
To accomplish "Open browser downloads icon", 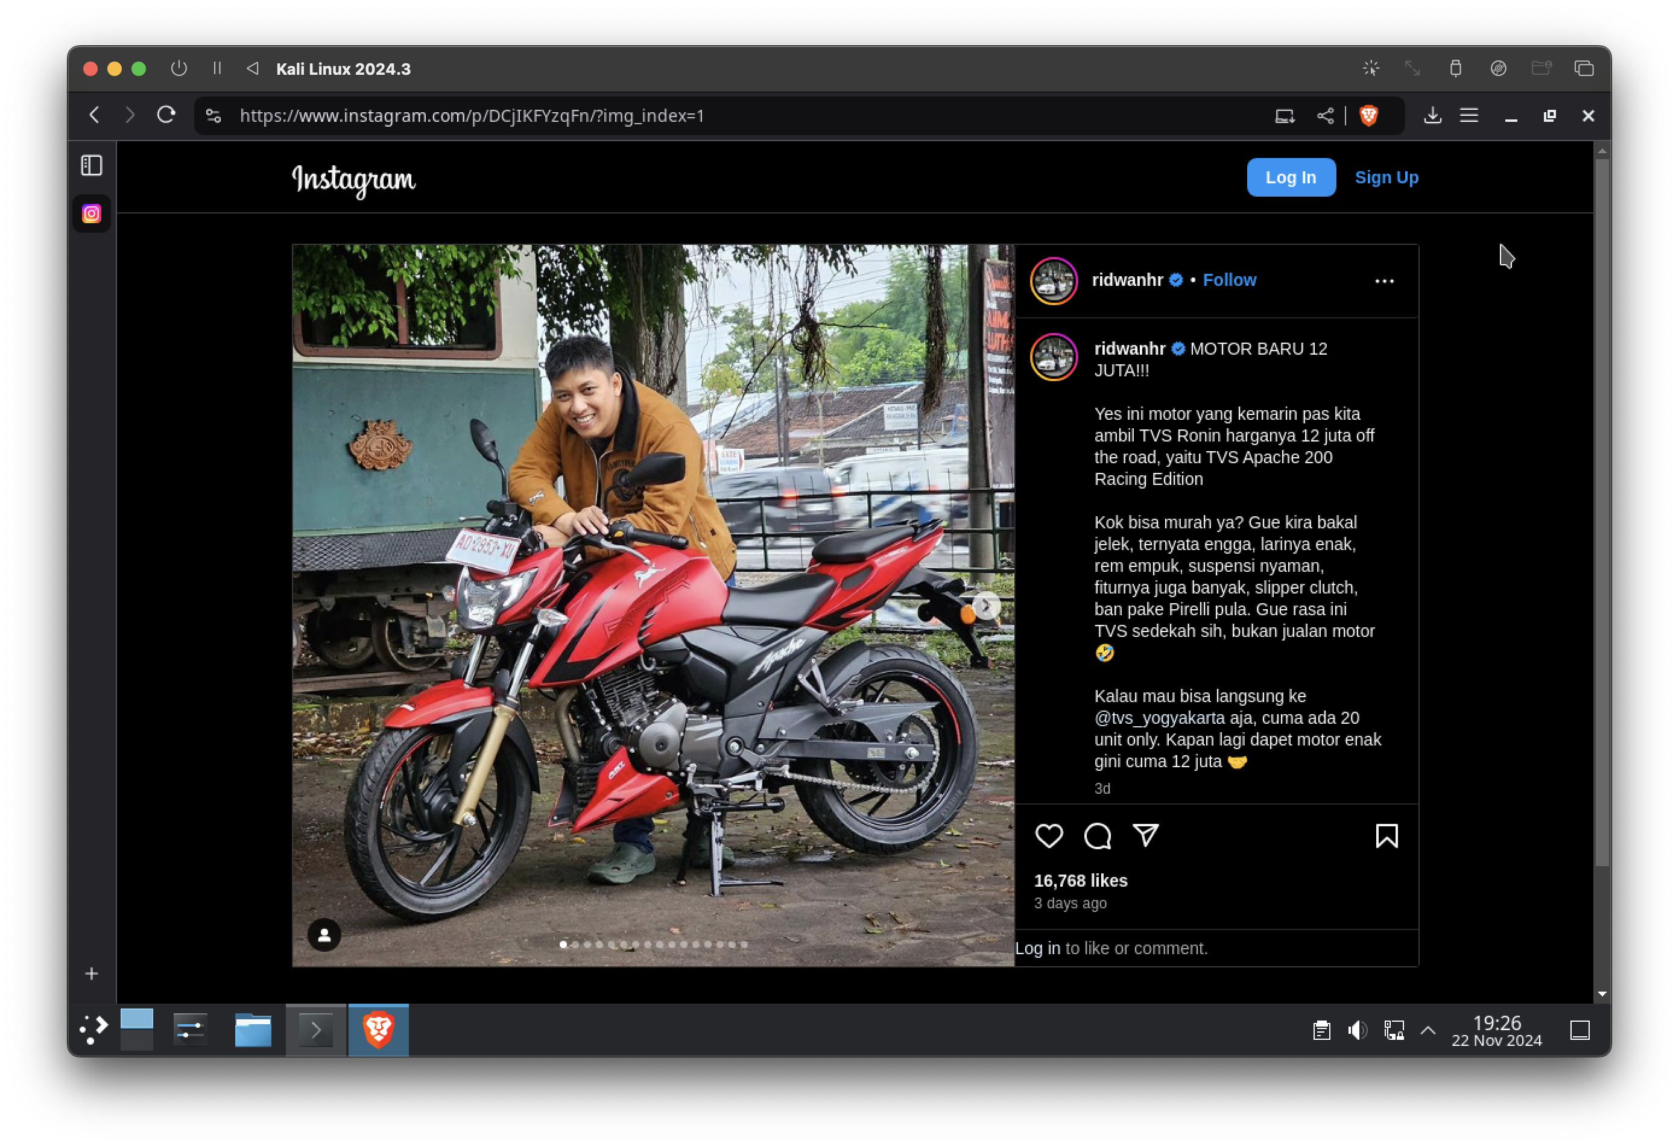I will tap(1433, 115).
